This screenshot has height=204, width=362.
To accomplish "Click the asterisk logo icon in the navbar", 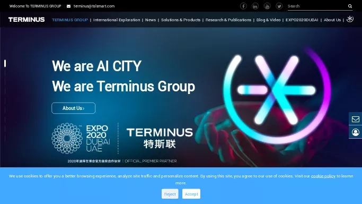I will point(350,19).
